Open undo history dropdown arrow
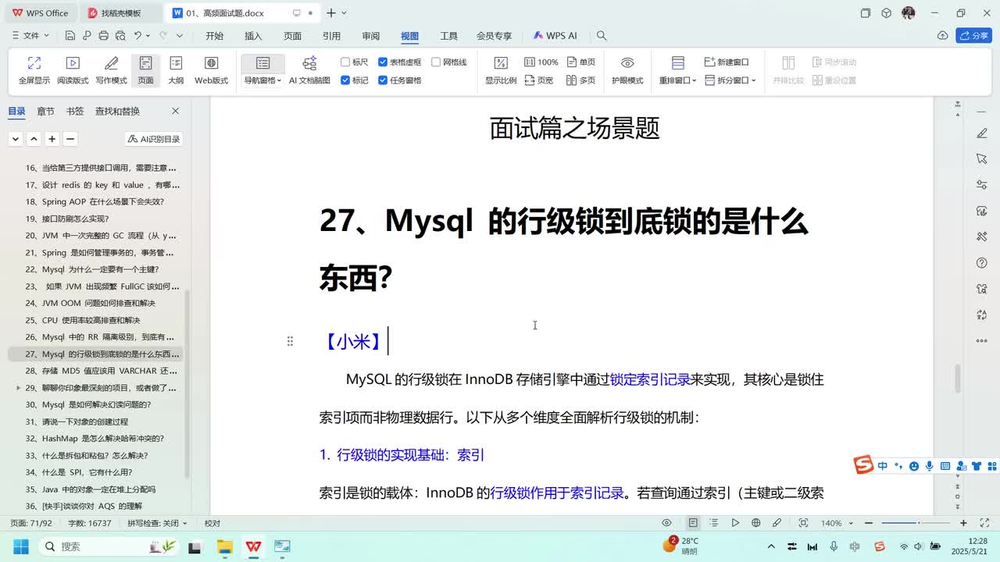The width and height of the screenshot is (1000, 562). point(148,36)
